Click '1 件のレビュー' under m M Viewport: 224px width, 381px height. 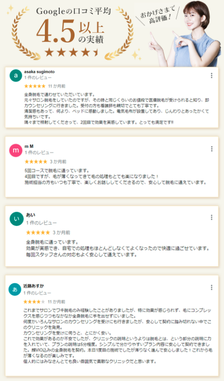coord(39,153)
